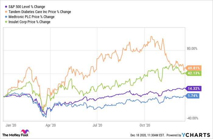Select the S&P 500 Level % Change label

click(26, 7)
